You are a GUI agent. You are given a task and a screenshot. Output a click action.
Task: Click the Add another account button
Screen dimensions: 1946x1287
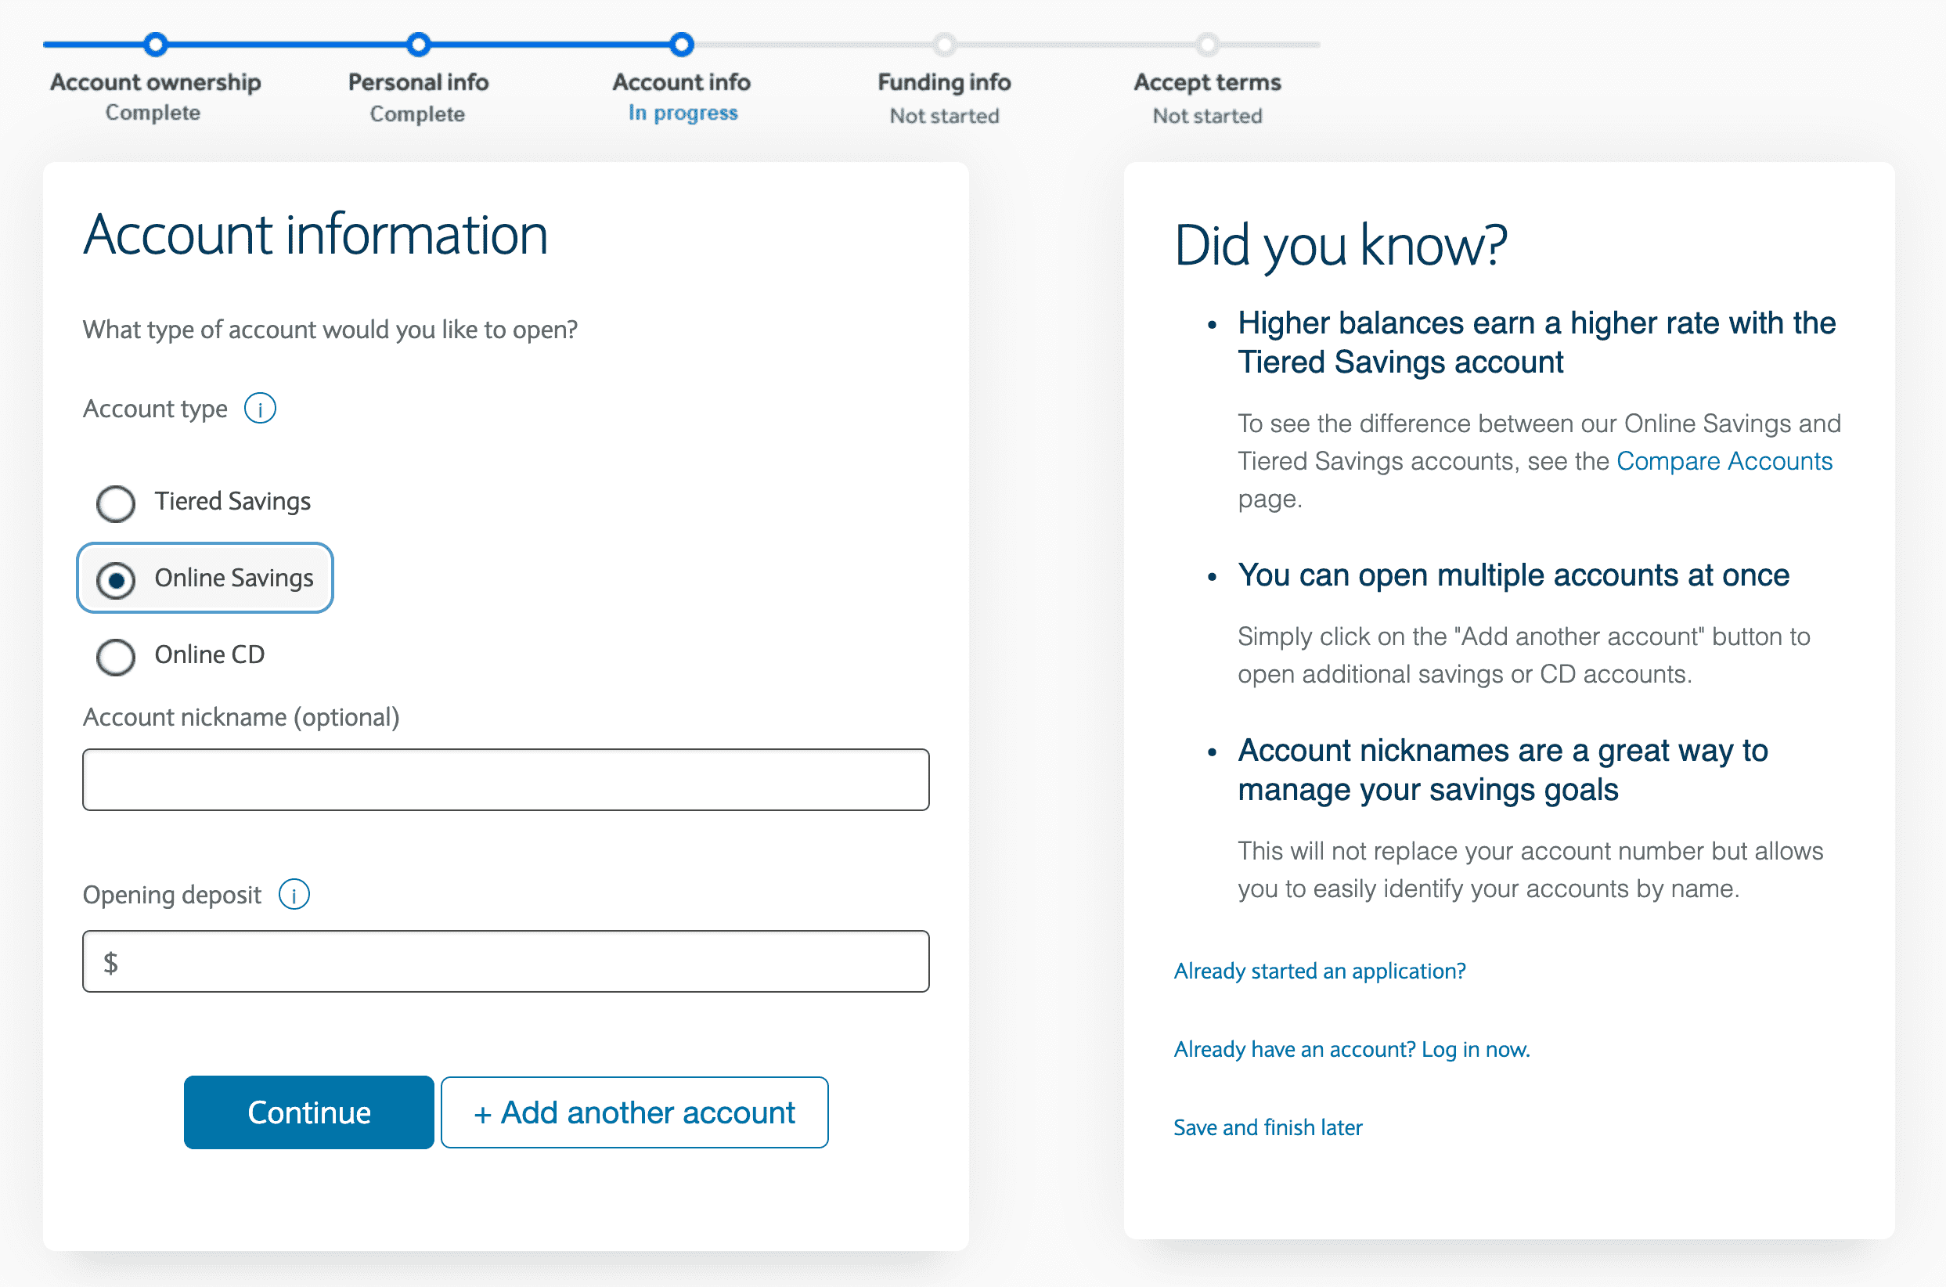point(634,1113)
